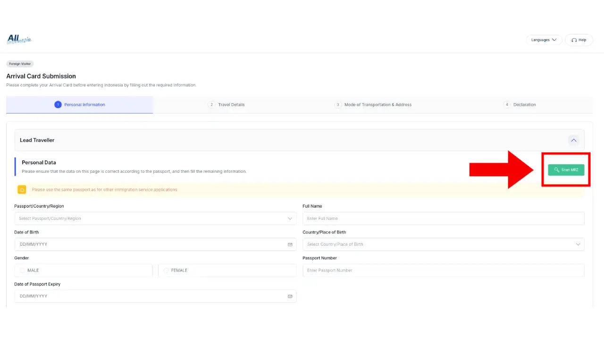Image resolution: width=604 pixels, height=339 pixels.
Task: Click the step 3 number circle
Action: click(338, 105)
